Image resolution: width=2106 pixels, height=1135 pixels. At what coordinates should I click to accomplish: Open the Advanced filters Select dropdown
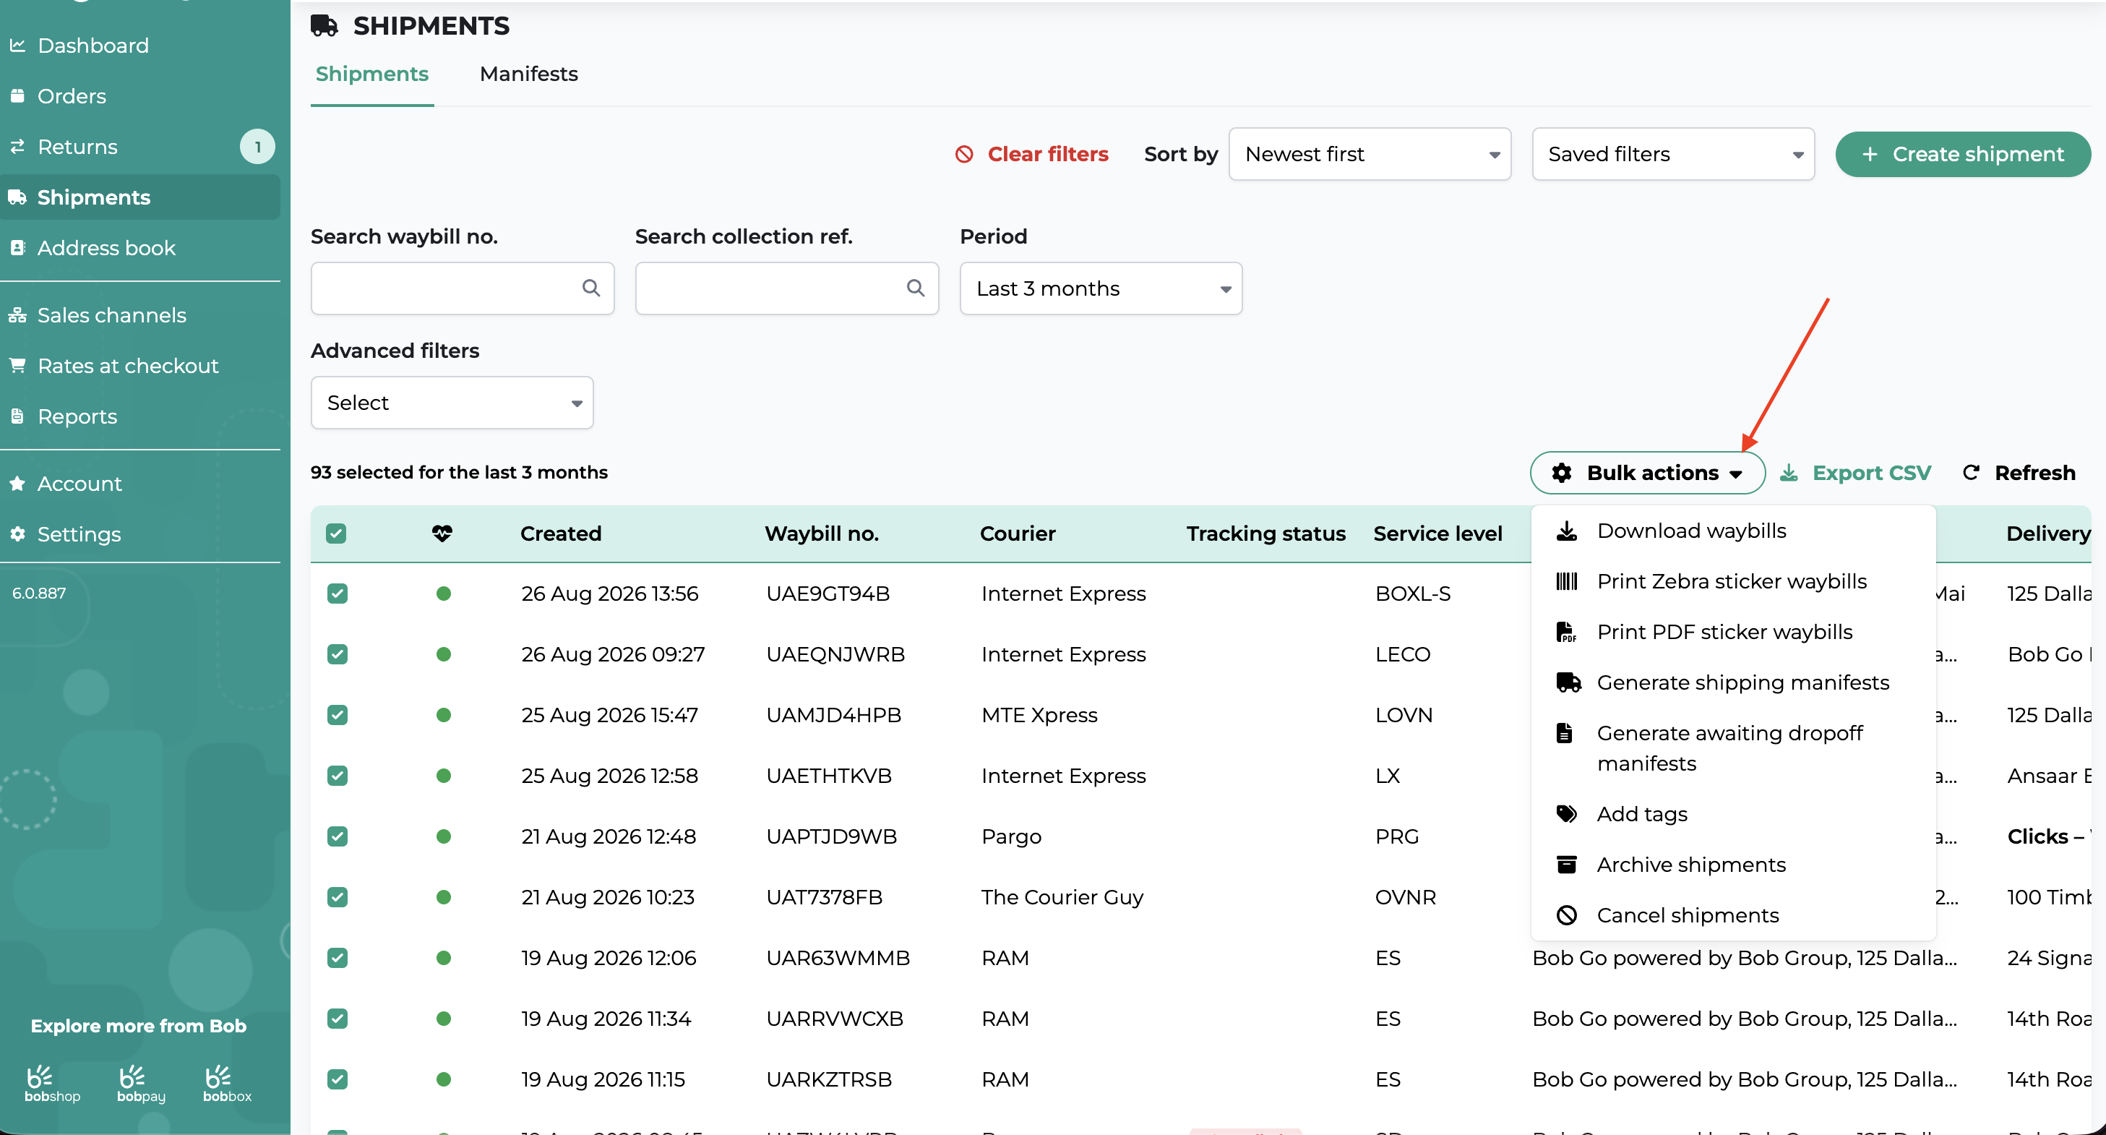[x=452, y=403]
